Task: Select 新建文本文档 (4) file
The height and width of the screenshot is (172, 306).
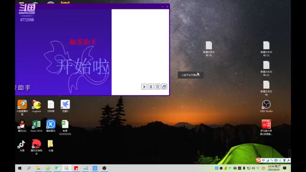Action: pos(209,49)
